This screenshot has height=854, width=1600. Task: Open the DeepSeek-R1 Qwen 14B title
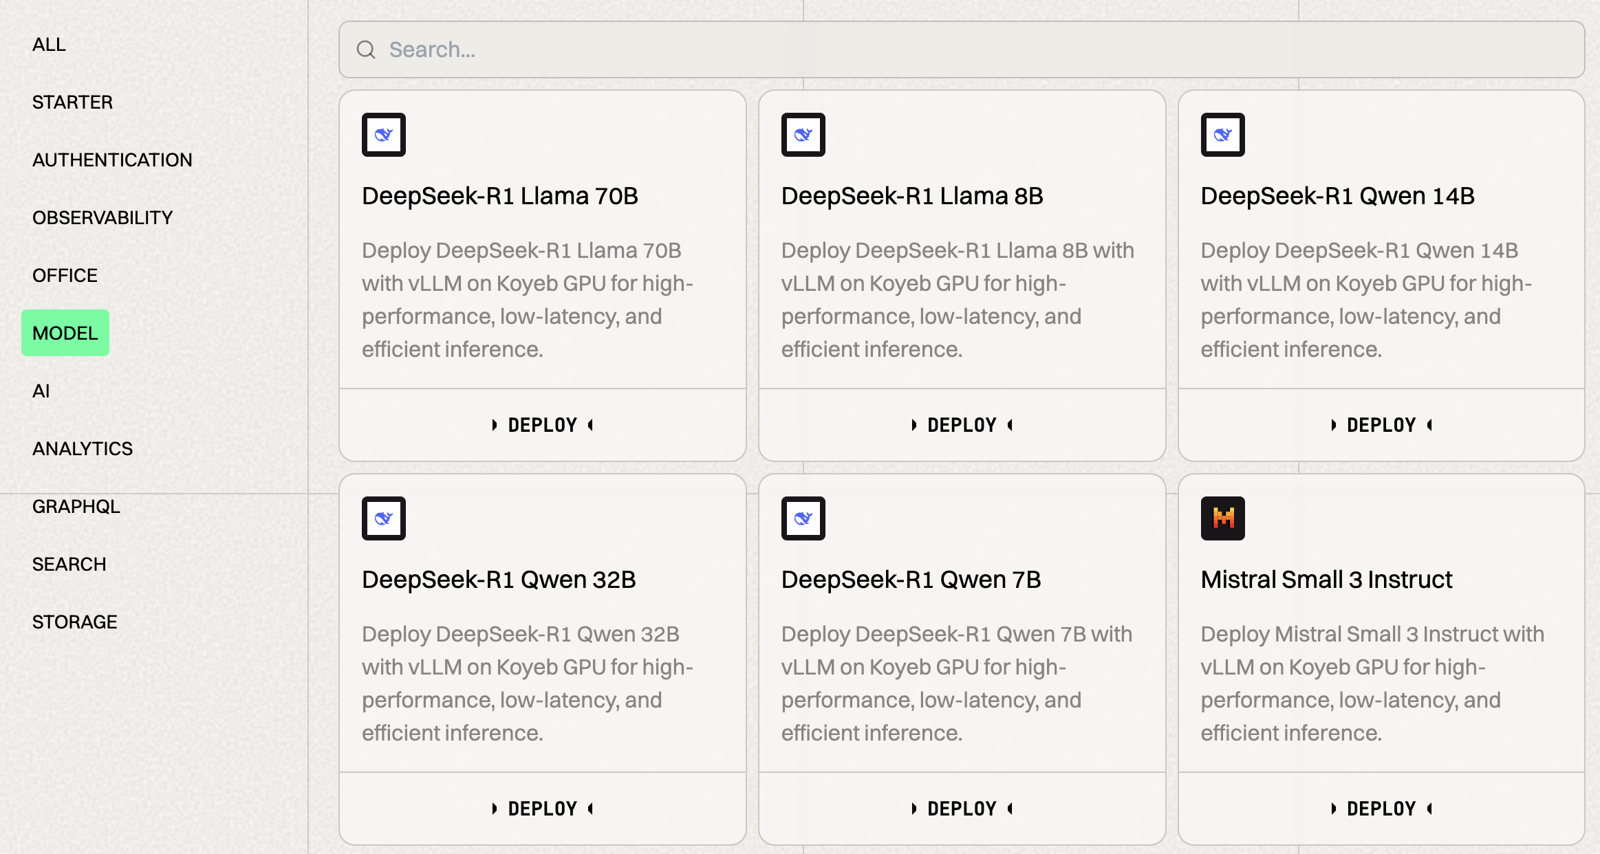[1338, 196]
